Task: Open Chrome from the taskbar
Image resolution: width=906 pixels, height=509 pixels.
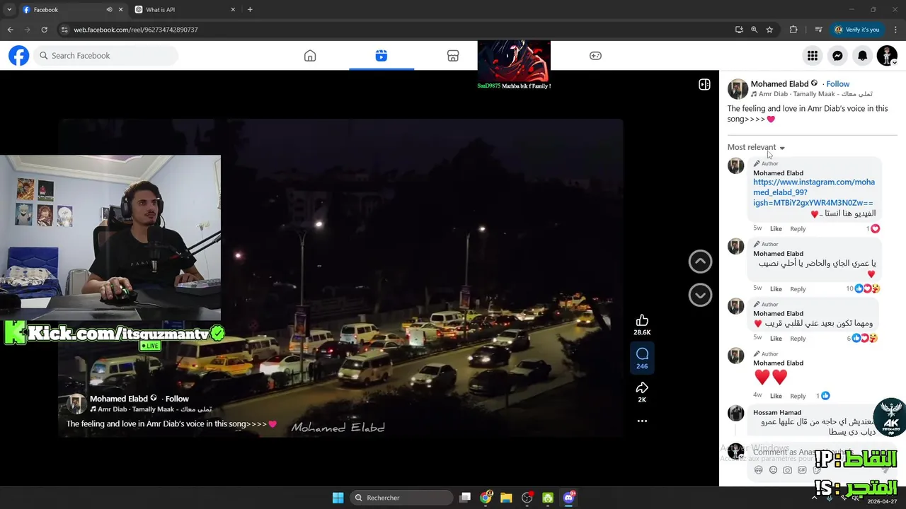Action: [x=486, y=498]
